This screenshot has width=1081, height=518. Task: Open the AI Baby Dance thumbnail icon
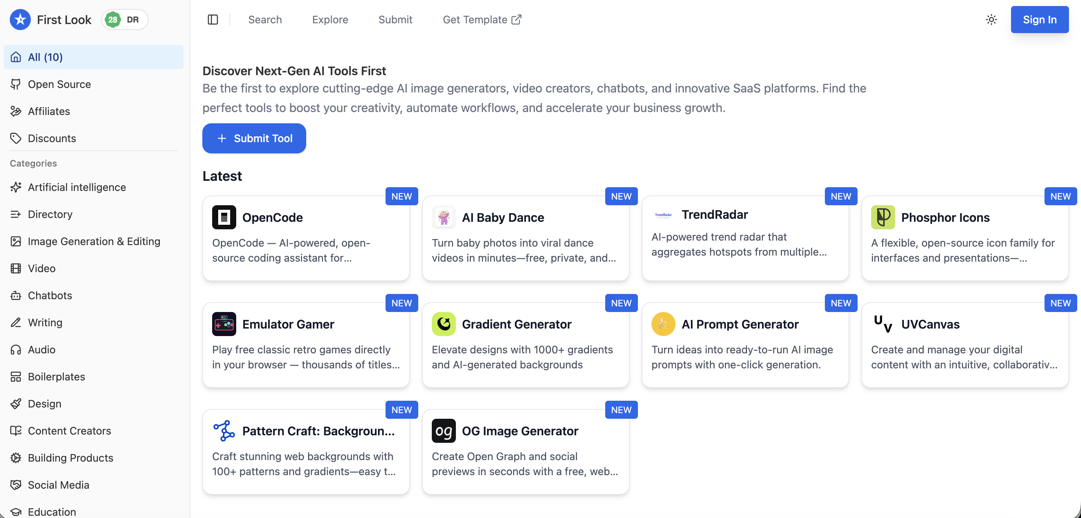click(x=443, y=217)
